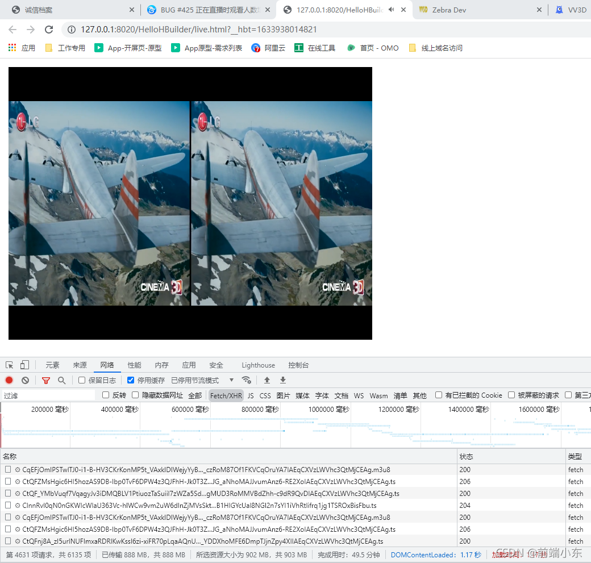Filter requests by CSS type
591x563 pixels.
[x=265, y=395]
